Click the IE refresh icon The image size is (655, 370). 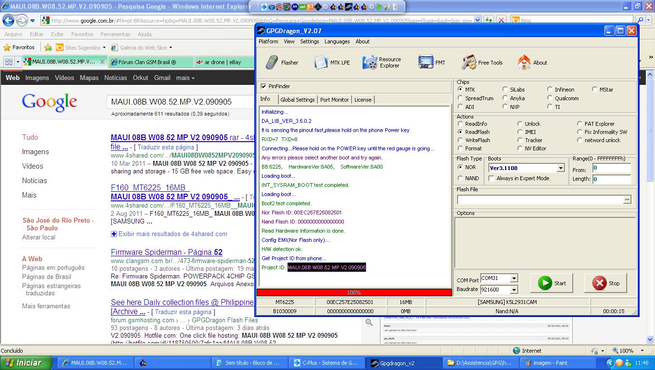tap(489, 21)
